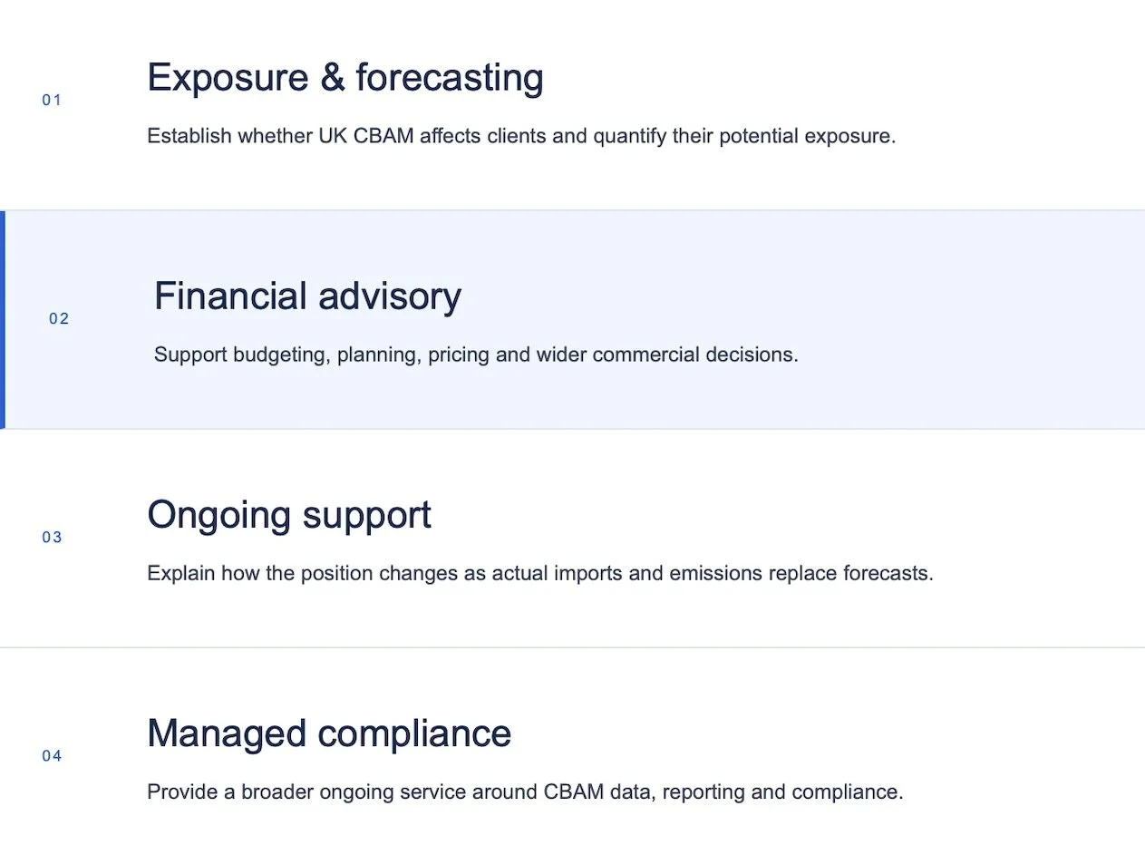Click the CBAM data reporting description
Viewport: 1145px width, 845px height.
coord(525,792)
